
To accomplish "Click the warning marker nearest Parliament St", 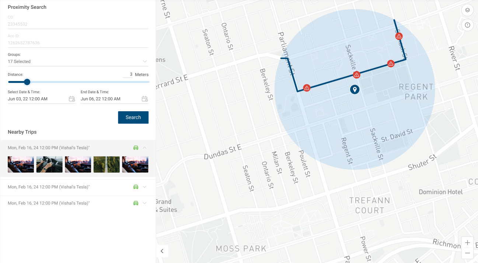I will (307, 88).
